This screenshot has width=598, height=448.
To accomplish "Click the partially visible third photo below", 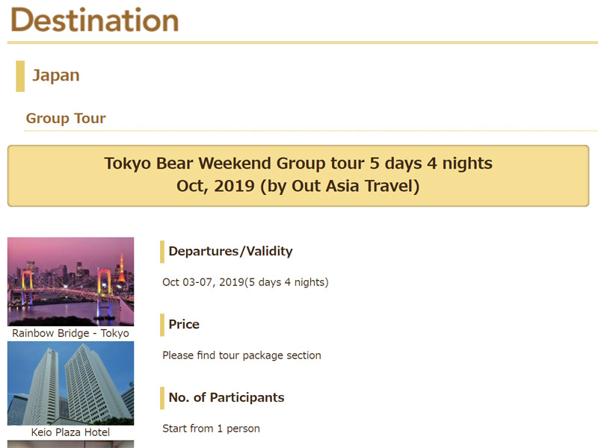I will click(x=70, y=444).
